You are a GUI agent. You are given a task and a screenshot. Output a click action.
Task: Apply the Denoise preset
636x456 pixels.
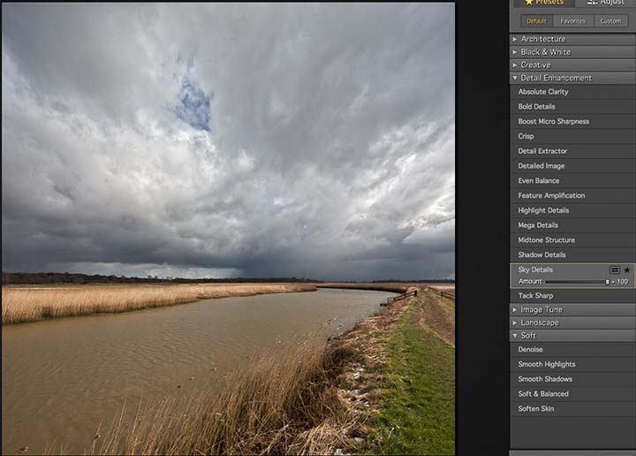pyautogui.click(x=572, y=349)
